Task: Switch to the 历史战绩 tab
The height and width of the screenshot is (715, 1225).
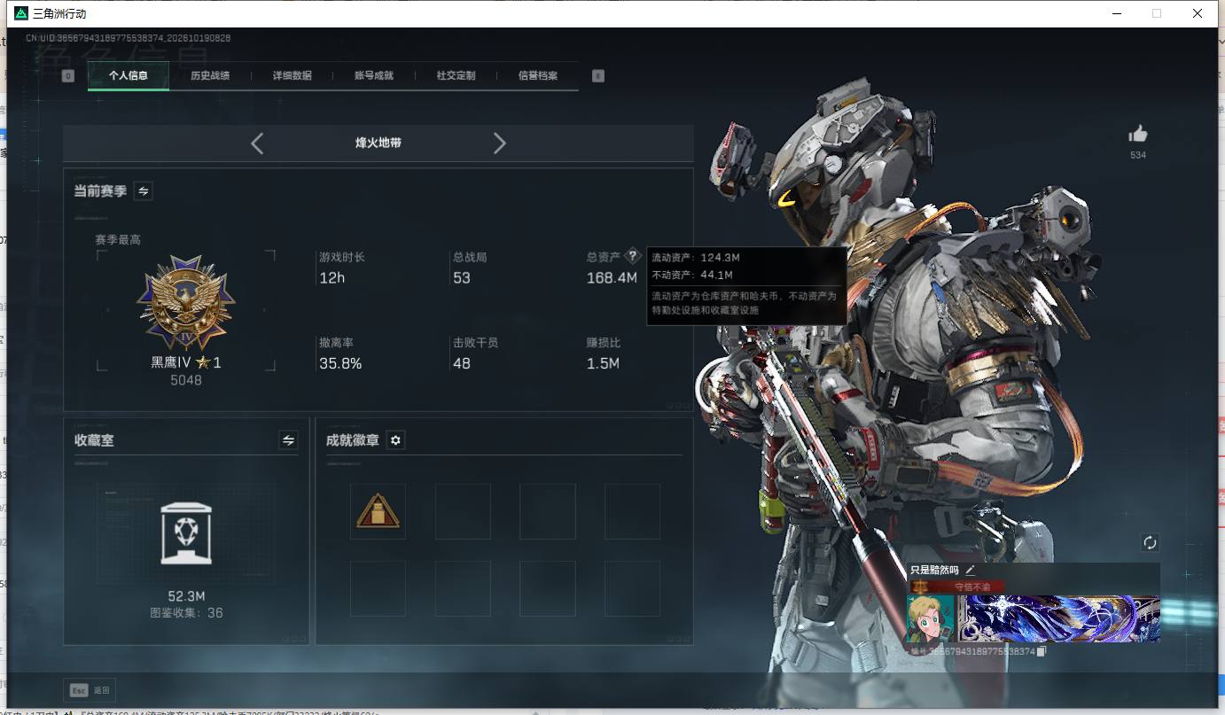Action: [210, 75]
